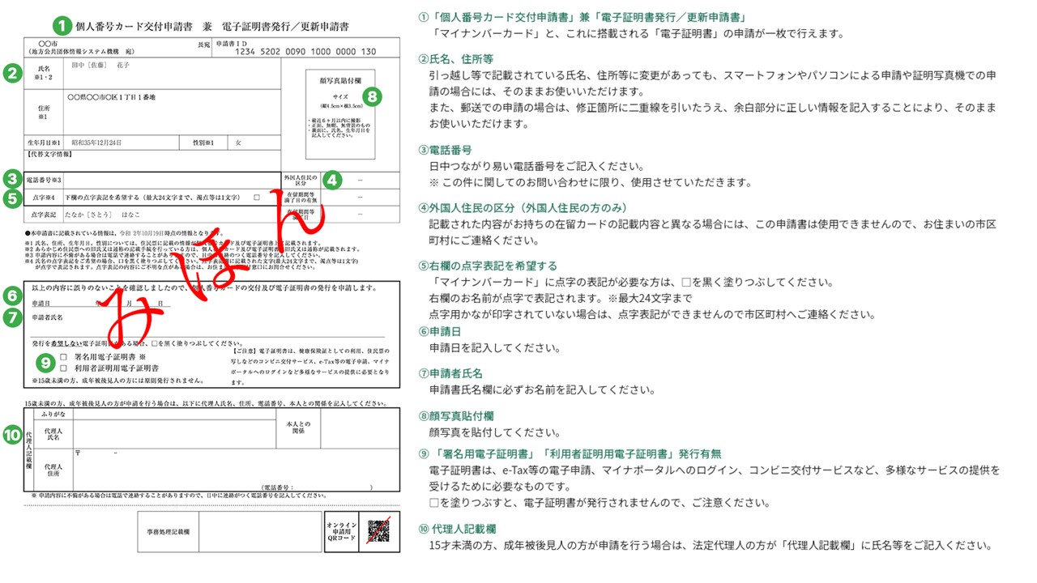This screenshot has height=583, width=1037.
Task: Click the face photo box 顔写真貼付欄
Action: pos(340,114)
